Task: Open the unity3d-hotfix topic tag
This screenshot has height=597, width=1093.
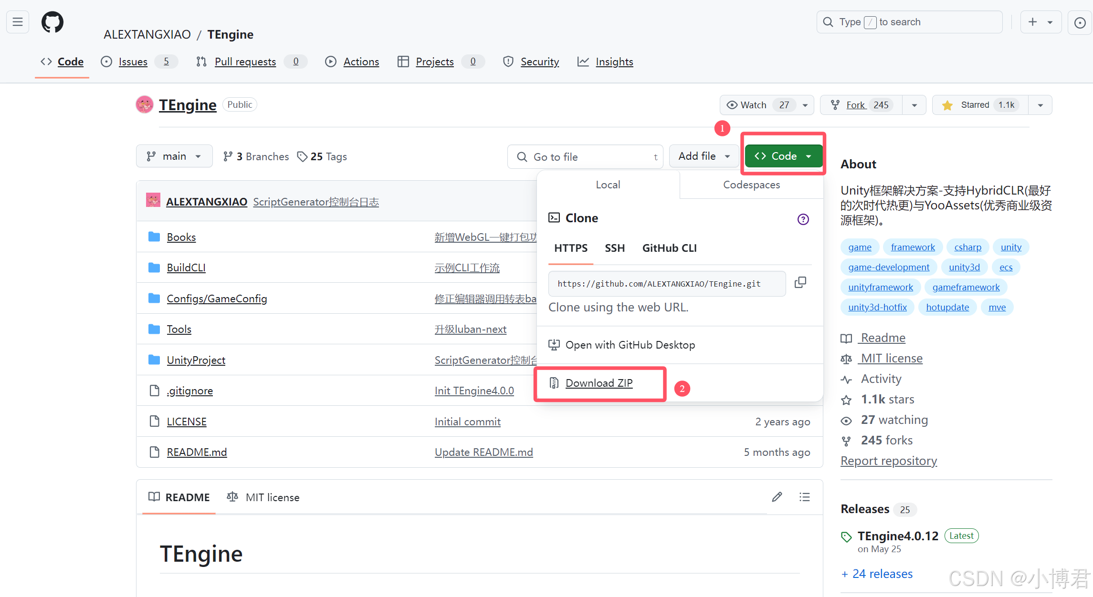Action: coord(877,307)
